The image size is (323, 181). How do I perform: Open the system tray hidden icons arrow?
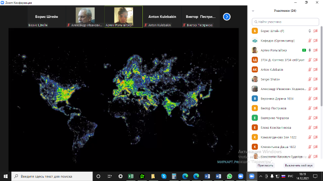(x=261, y=176)
